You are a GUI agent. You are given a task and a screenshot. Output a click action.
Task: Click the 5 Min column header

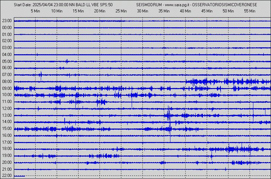tap(35, 11)
